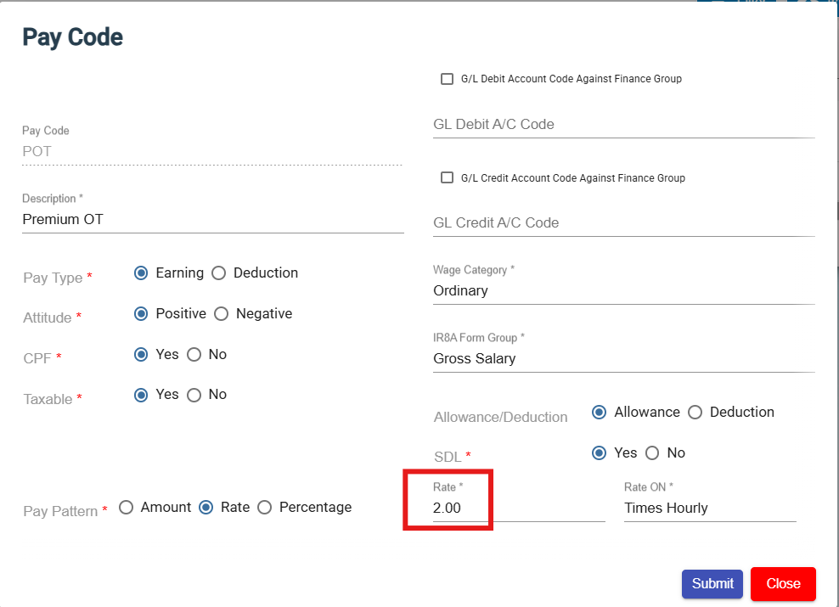
Task: Click the Rate field showing 2.00
Action: [x=518, y=509]
